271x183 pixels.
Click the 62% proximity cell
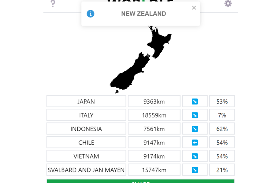click(x=222, y=129)
